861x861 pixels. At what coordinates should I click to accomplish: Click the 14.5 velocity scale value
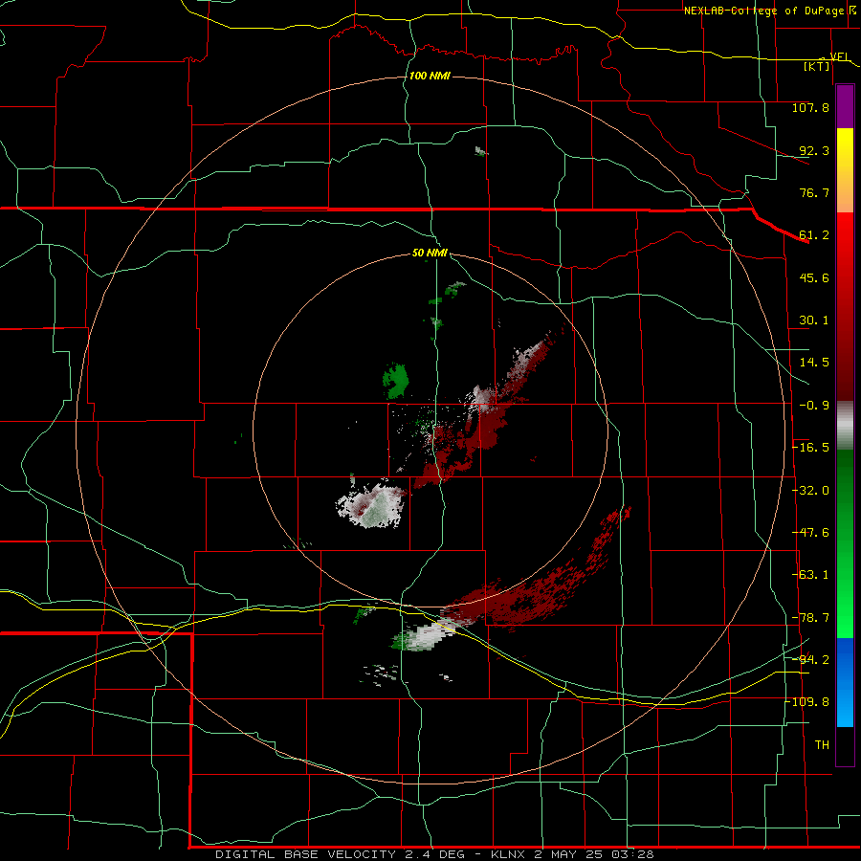point(814,363)
